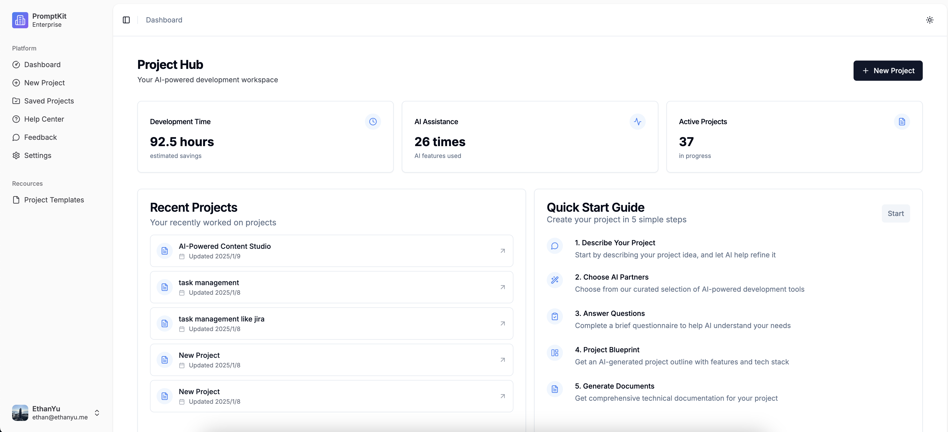
Task: Open the Project Hub New Project menu
Action: point(888,70)
